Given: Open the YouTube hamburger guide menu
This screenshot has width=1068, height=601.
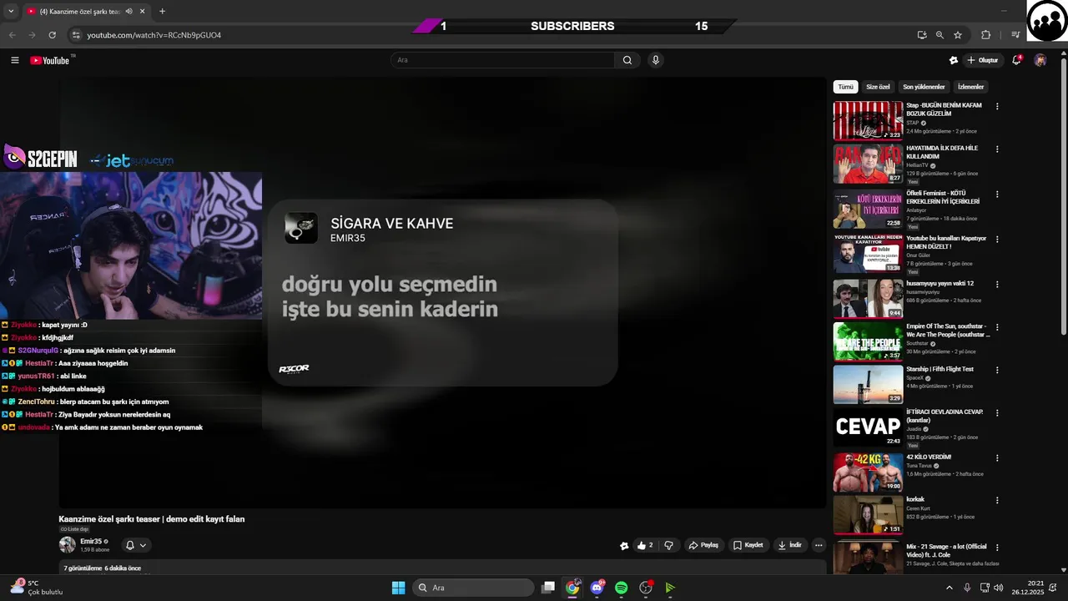Looking at the screenshot, I should pyautogui.click(x=14, y=60).
